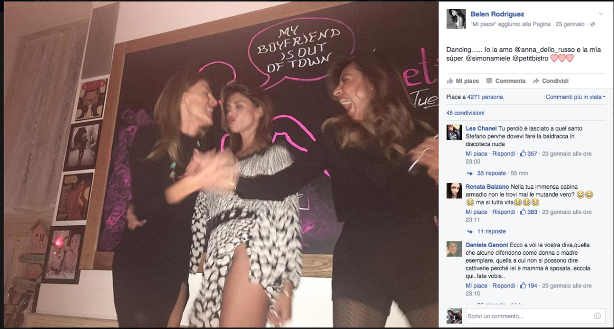
Task: Focus the Scrivi un commento input field
Action: point(527,316)
